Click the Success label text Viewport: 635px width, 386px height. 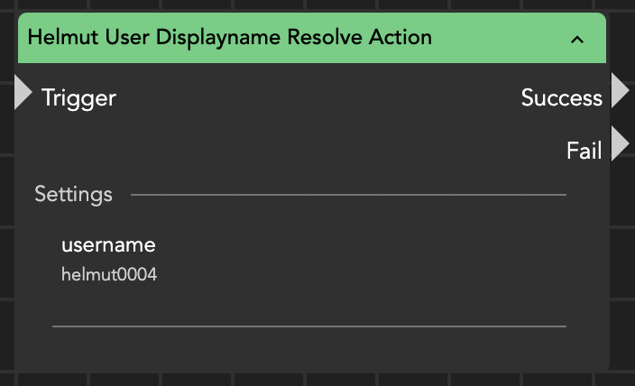pyautogui.click(x=561, y=97)
